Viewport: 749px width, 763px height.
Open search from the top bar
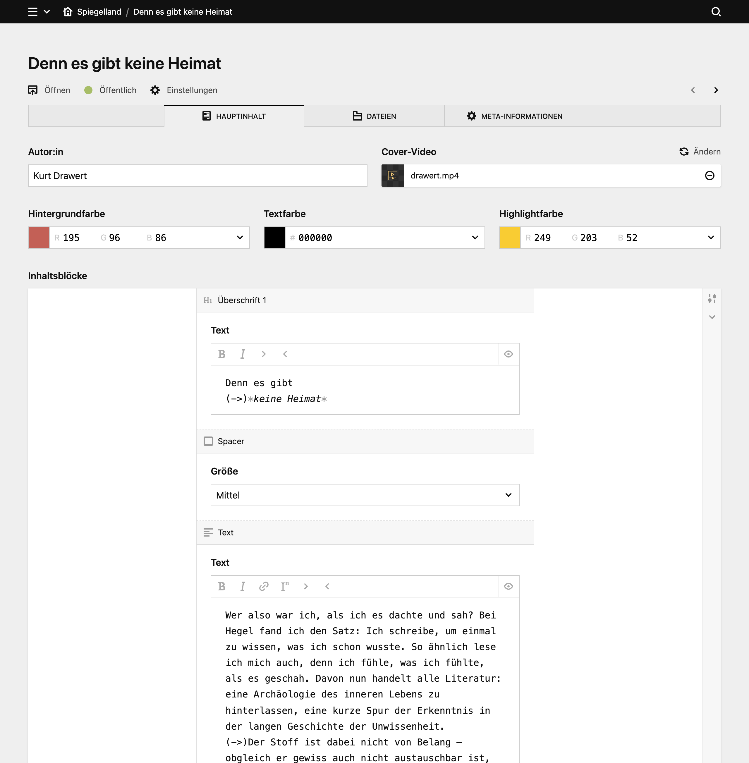716,12
